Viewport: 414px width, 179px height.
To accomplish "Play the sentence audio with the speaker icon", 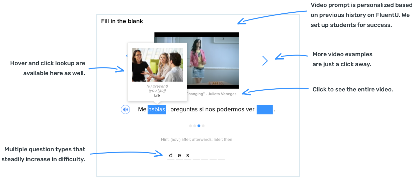I will click(x=125, y=109).
